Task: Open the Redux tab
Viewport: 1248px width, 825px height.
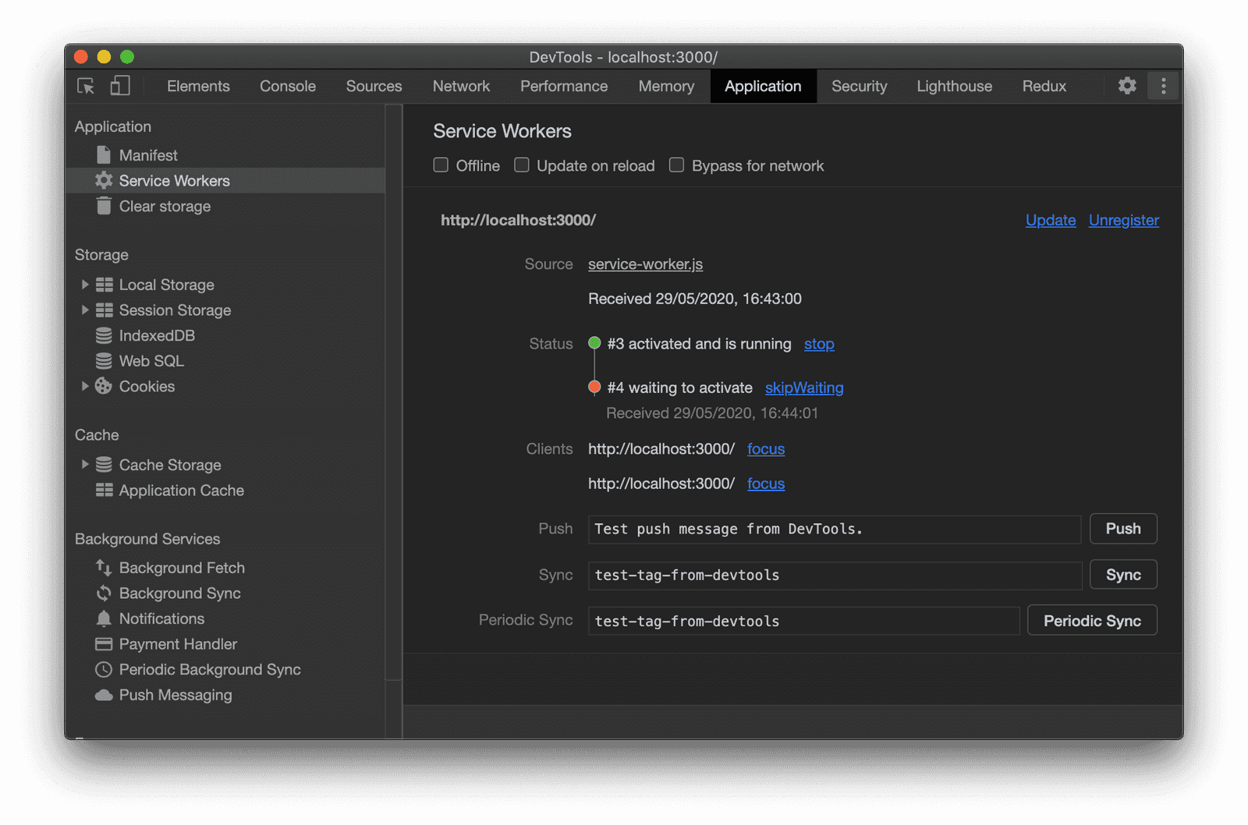Action: 1044,86
